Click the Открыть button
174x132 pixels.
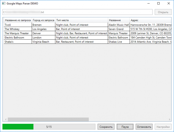click(x=163, y=12)
